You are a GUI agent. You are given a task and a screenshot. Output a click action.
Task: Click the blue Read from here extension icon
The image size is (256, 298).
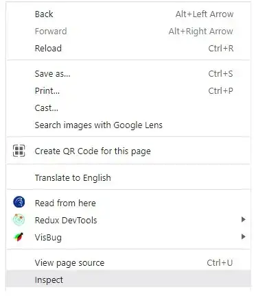19,202
